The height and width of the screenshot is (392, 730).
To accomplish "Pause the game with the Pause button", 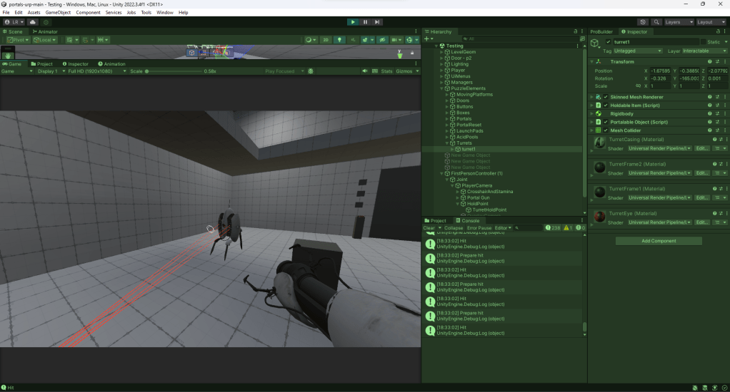I will [365, 22].
